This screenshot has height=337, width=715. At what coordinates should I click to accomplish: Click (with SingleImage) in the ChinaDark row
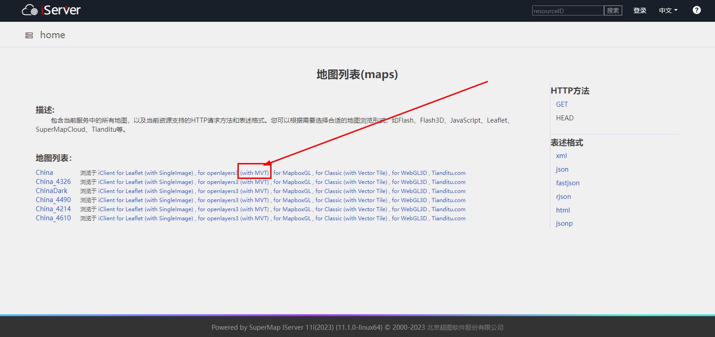[x=169, y=191]
